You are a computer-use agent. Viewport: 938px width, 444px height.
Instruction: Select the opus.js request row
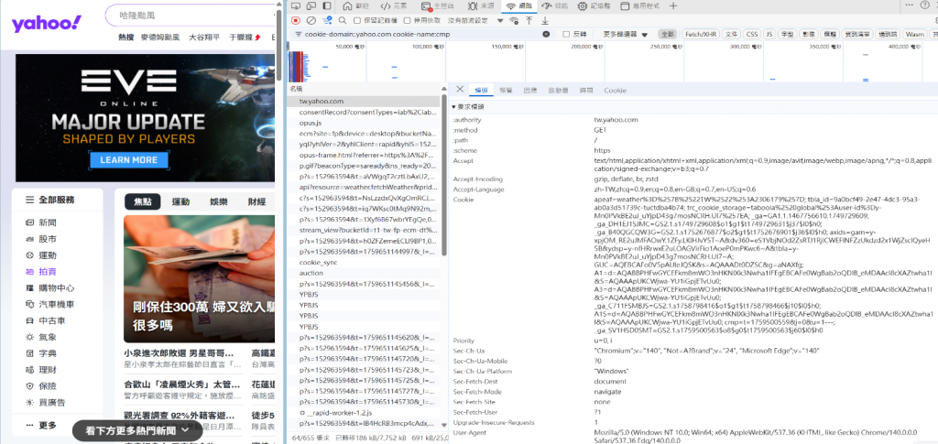click(x=364, y=123)
